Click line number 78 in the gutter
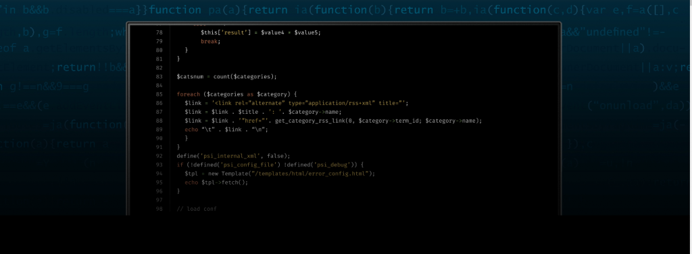692x254 pixels. tap(159, 32)
